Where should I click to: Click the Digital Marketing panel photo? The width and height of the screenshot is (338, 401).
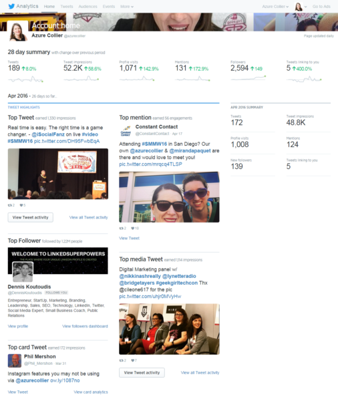tap(169, 329)
